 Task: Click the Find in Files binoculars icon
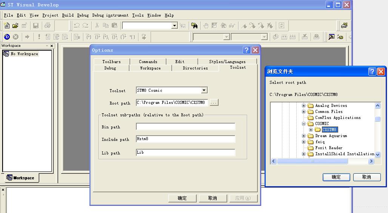(x=194, y=26)
